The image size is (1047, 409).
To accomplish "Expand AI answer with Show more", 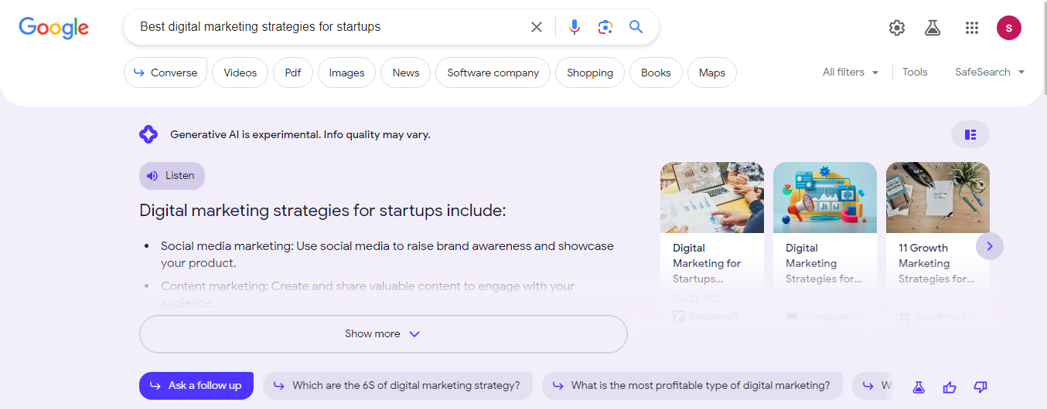I will coord(383,333).
